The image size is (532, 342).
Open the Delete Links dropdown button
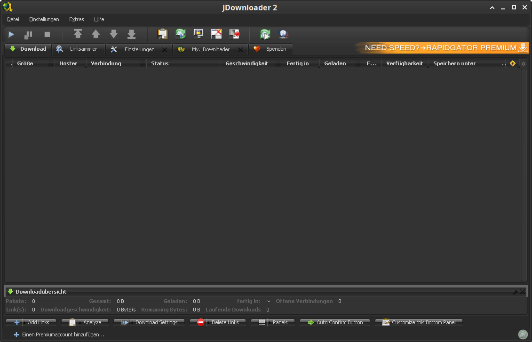tap(218, 322)
